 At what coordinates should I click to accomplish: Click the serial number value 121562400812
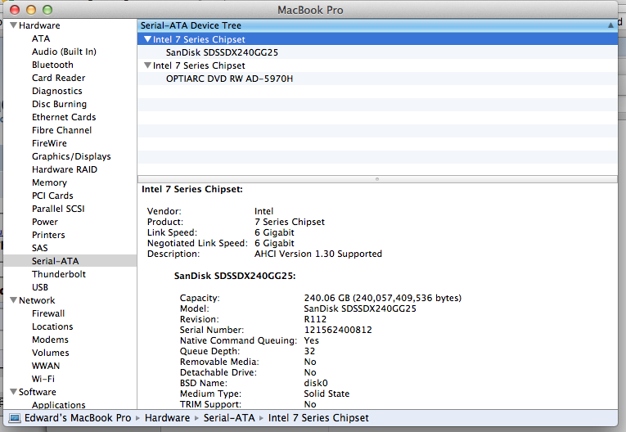click(338, 330)
